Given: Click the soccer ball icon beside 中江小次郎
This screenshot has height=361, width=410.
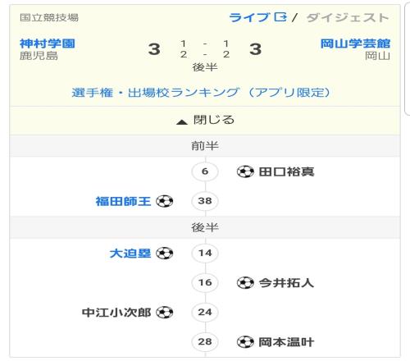Looking at the screenshot, I should pyautogui.click(x=165, y=313).
